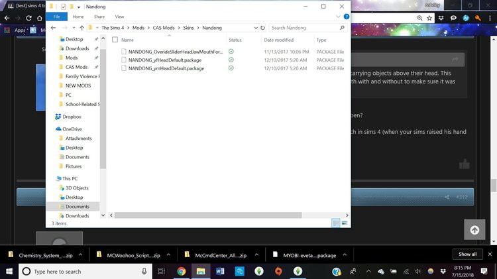Click Skins in the breadcrumb path
497x279 pixels.
click(188, 28)
